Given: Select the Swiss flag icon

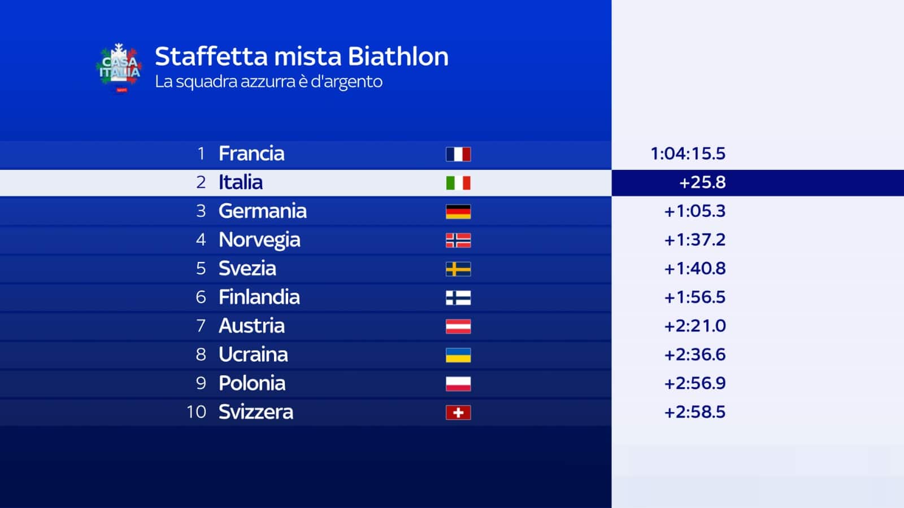Looking at the screenshot, I should (458, 413).
